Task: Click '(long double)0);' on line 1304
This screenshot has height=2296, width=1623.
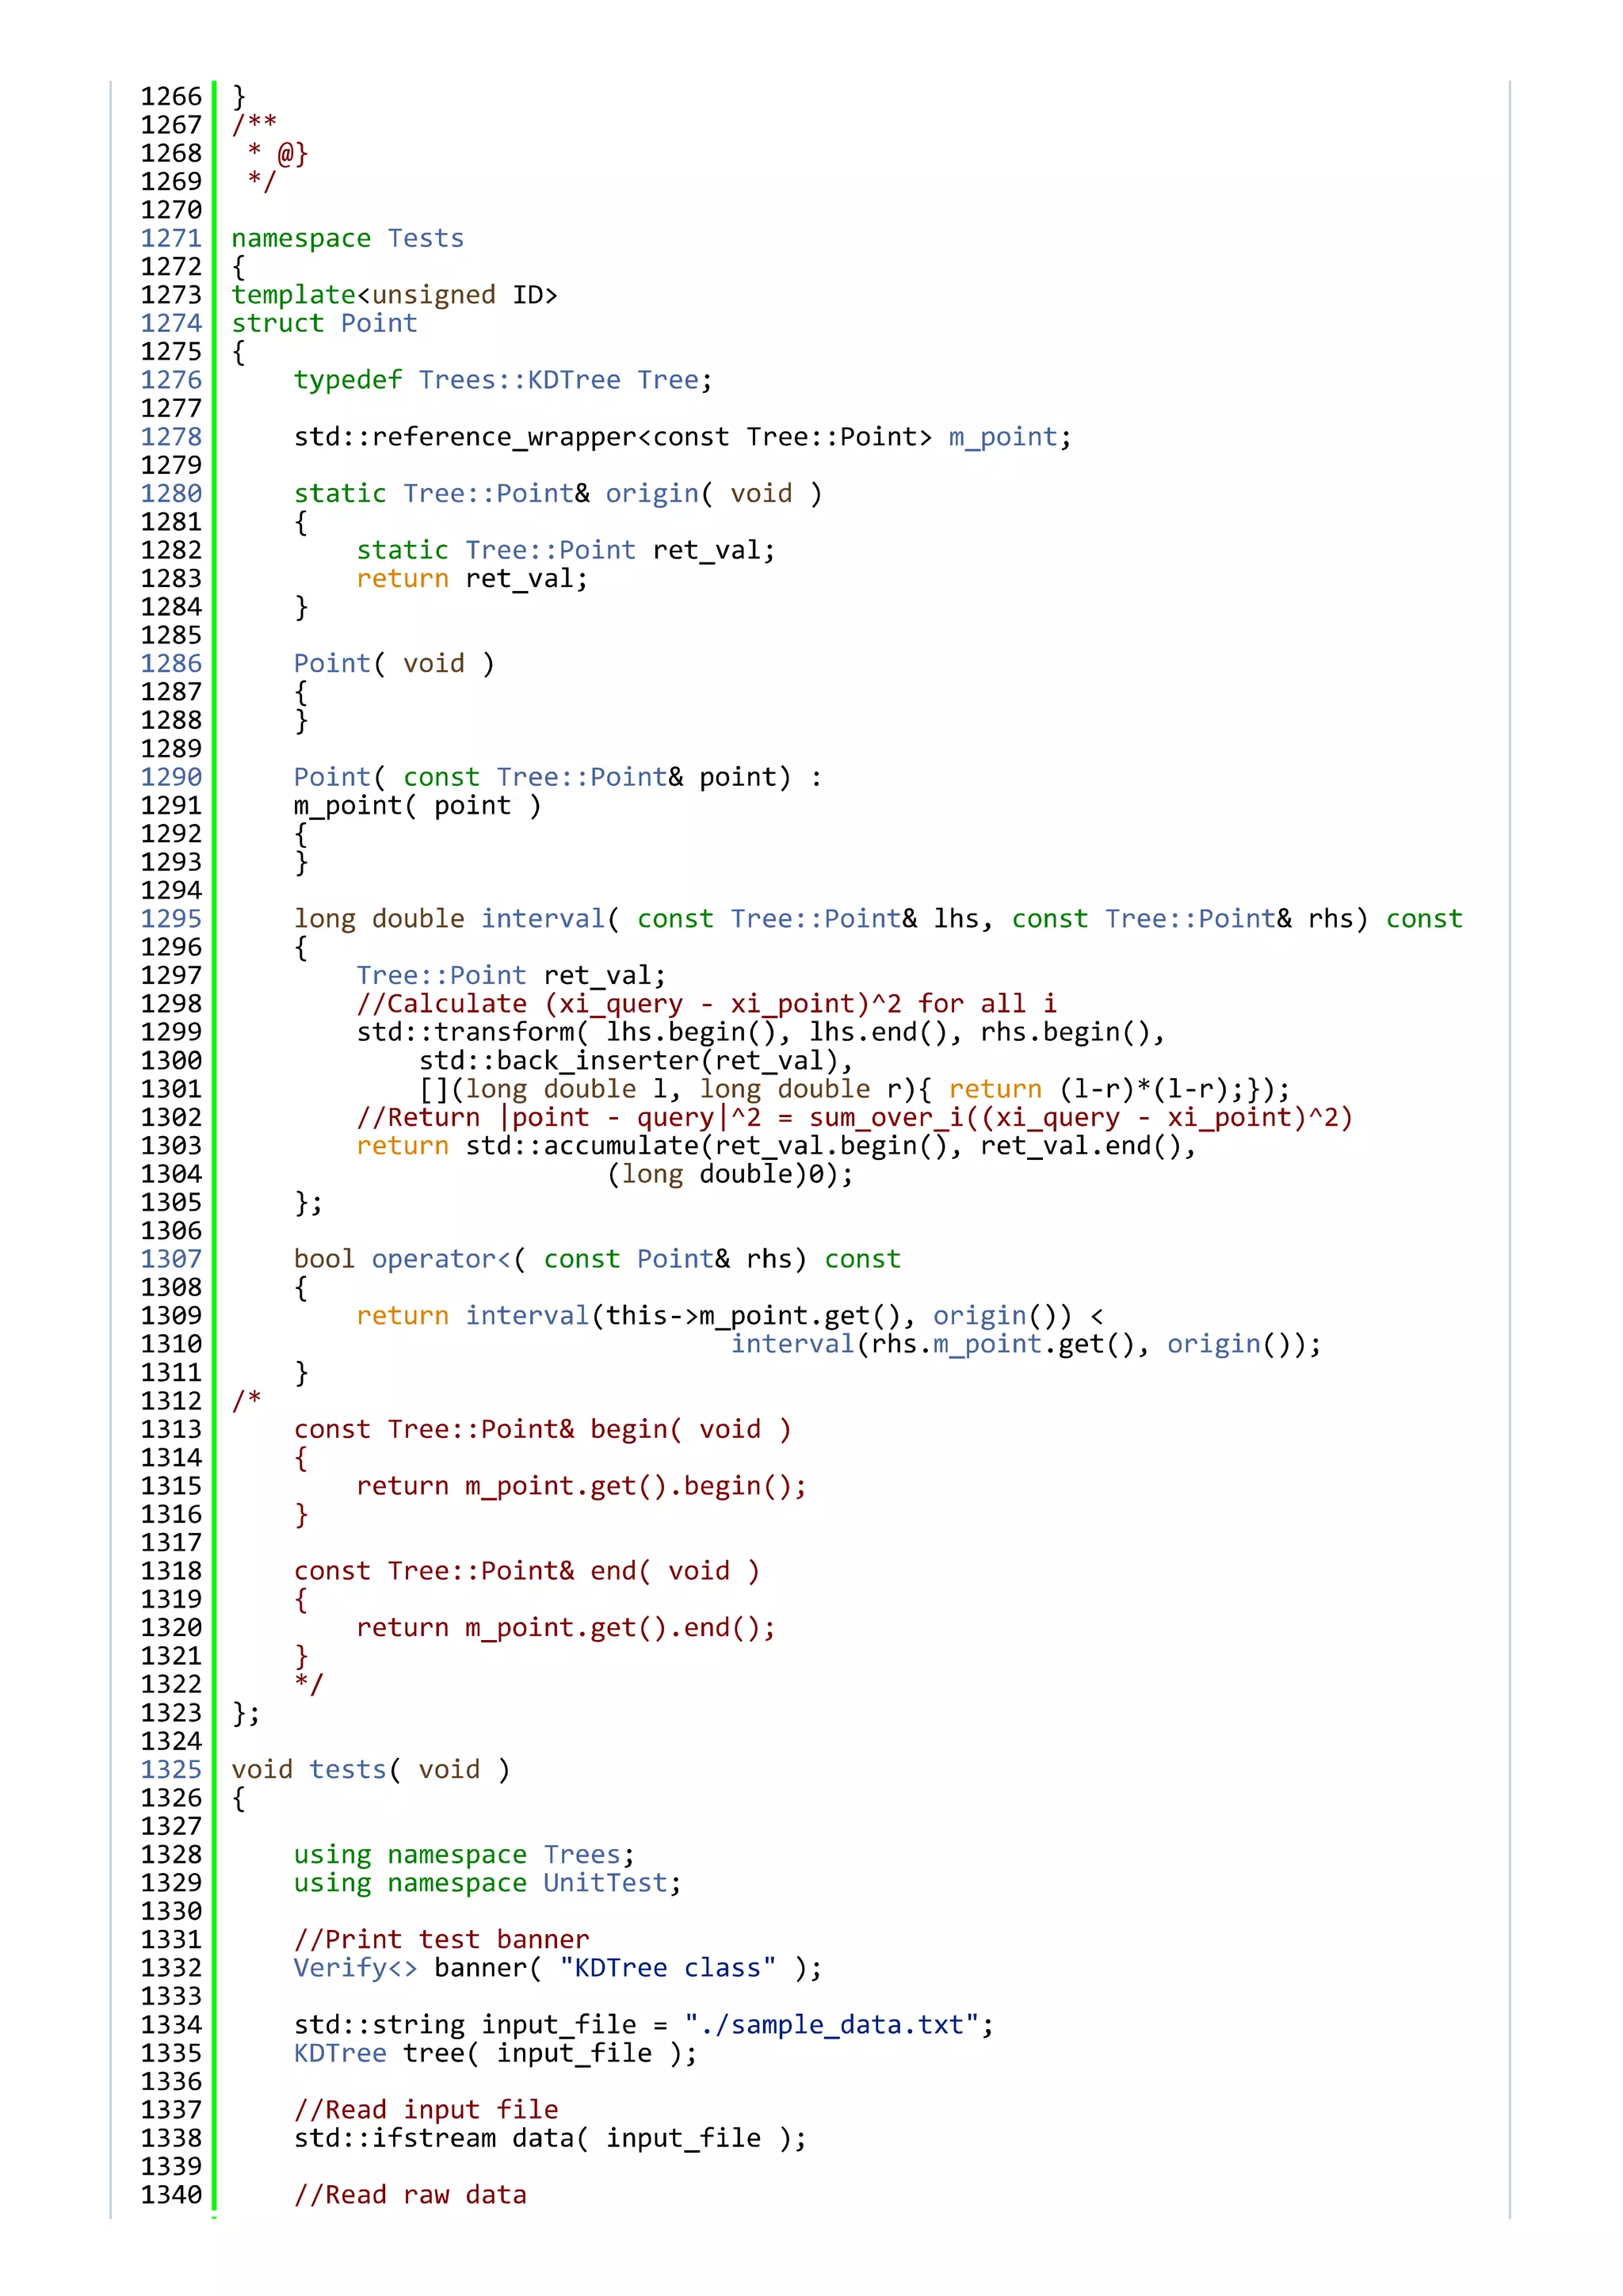Action: coord(730,1174)
